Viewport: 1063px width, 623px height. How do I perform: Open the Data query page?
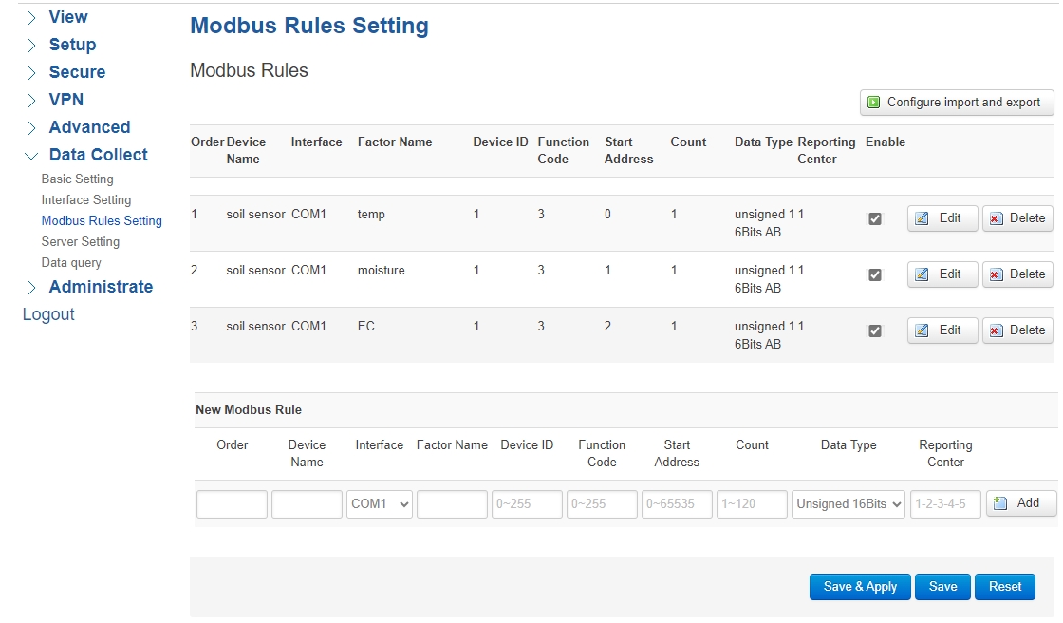(x=68, y=262)
